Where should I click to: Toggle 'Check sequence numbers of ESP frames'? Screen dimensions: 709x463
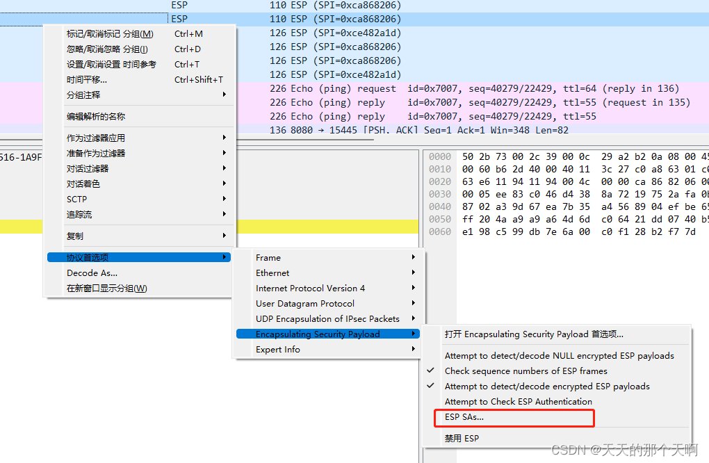tap(525, 371)
